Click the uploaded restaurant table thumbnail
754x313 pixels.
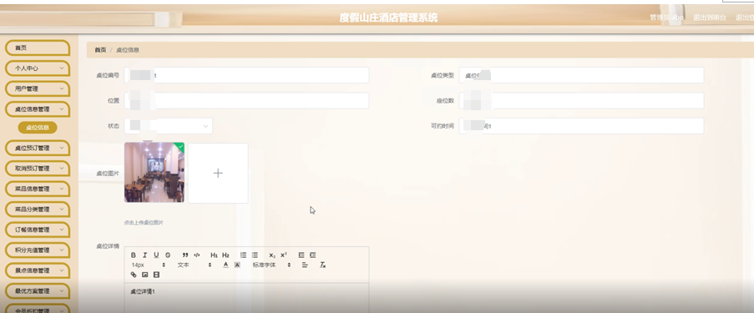pos(154,173)
